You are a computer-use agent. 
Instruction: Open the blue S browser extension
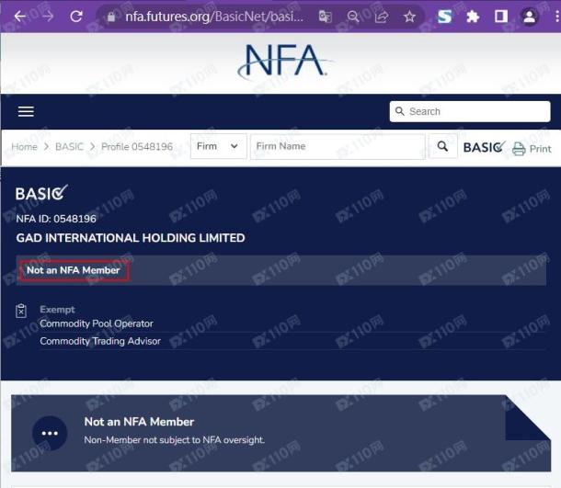click(x=444, y=17)
